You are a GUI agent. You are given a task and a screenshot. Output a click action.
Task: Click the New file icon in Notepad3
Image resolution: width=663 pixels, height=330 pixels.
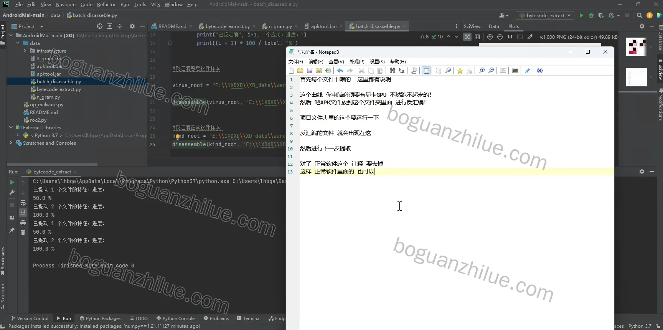(x=291, y=71)
